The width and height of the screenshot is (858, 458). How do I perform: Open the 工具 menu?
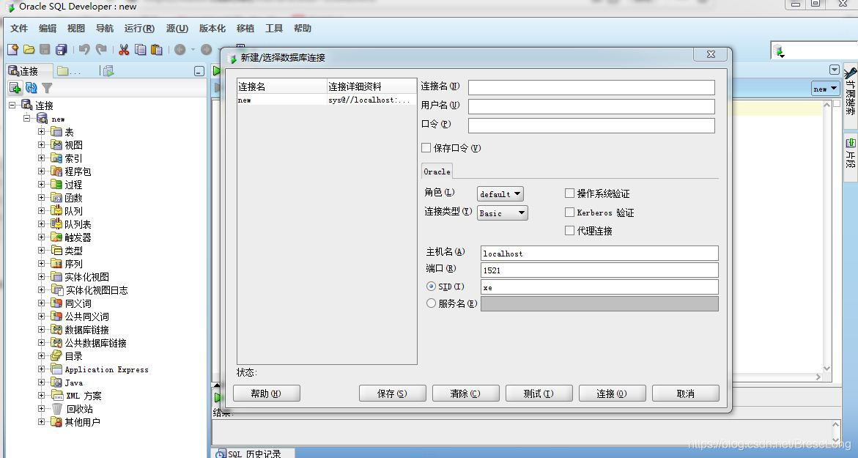[274, 29]
